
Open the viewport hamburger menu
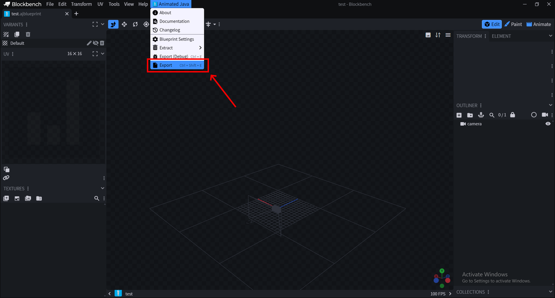coord(448,35)
